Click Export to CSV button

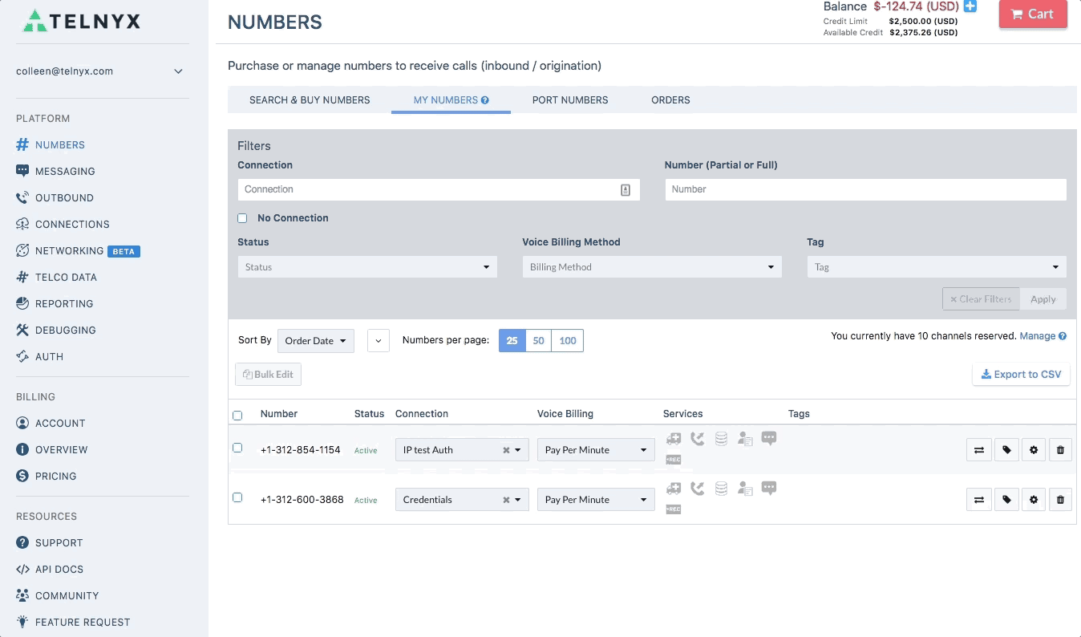[x=1021, y=375]
